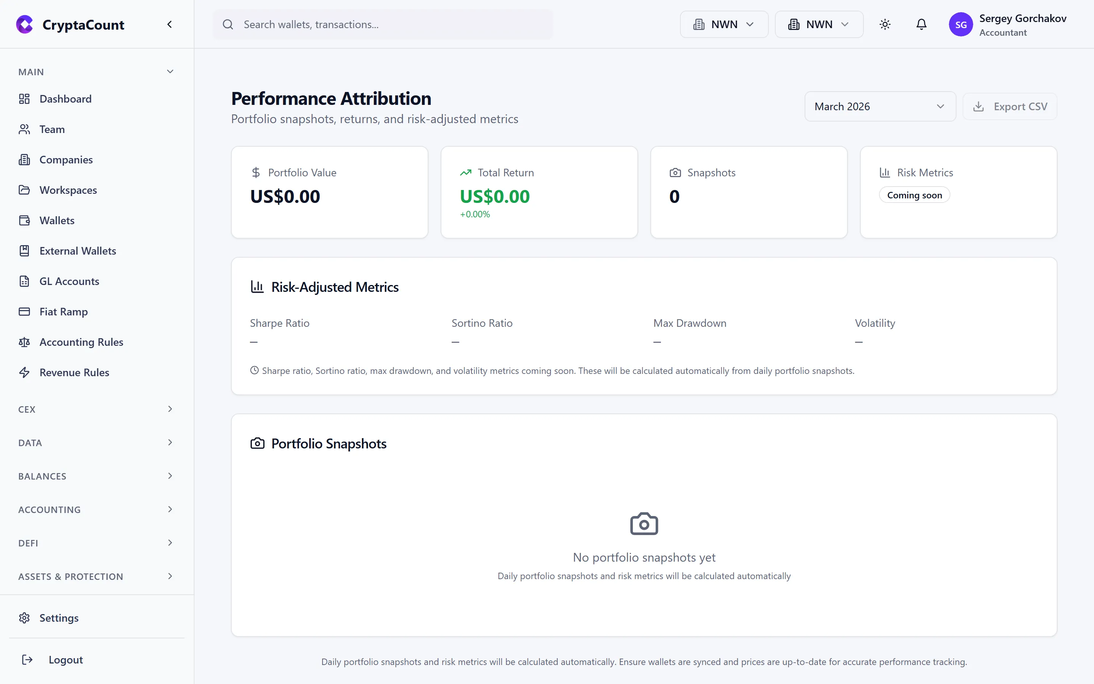Screen dimensions: 1094x684
Task: Click the search magnifier icon
Action: (x=228, y=24)
